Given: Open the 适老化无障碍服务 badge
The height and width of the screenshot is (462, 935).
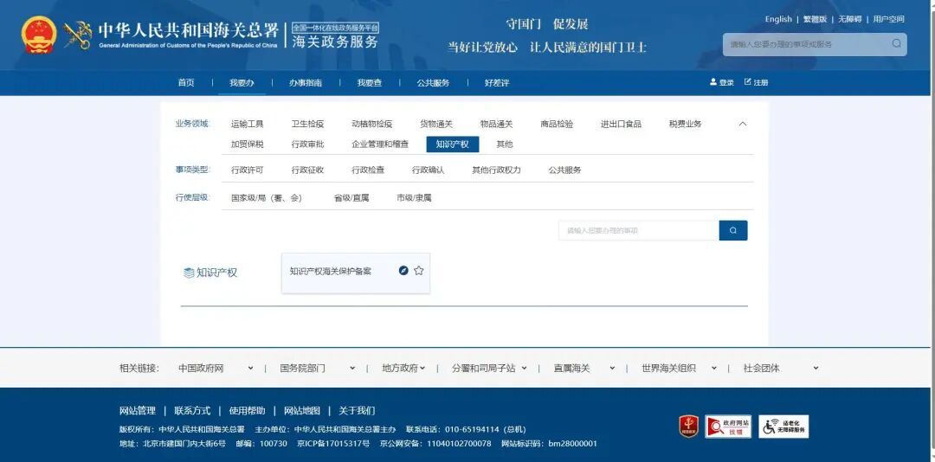Looking at the screenshot, I should tap(783, 427).
